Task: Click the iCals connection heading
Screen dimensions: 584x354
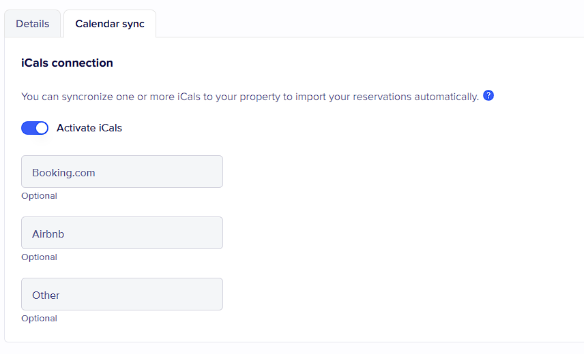Action: (68, 63)
